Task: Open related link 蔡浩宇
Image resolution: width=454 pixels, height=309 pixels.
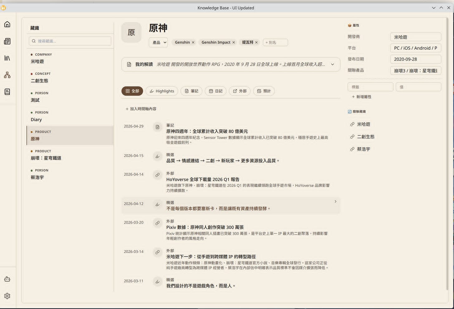Action: [x=364, y=149]
